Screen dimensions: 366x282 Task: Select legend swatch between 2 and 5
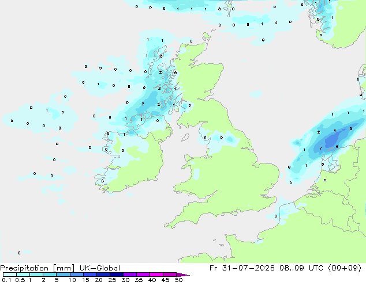pos(50,275)
